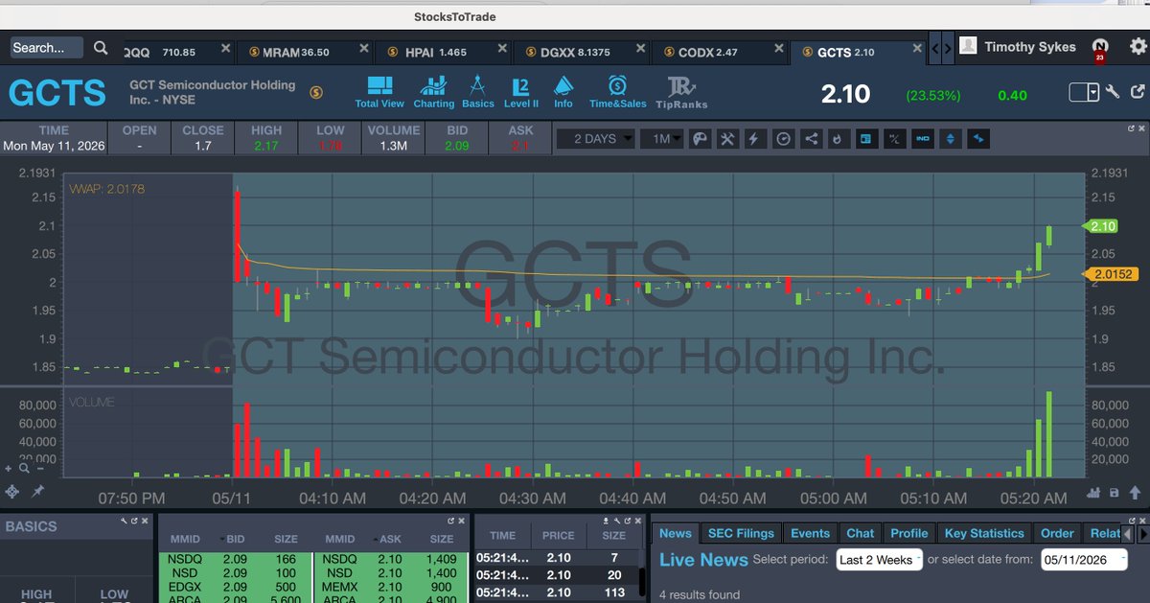
Task: Open the SEC Filings tab
Action: pos(740,533)
